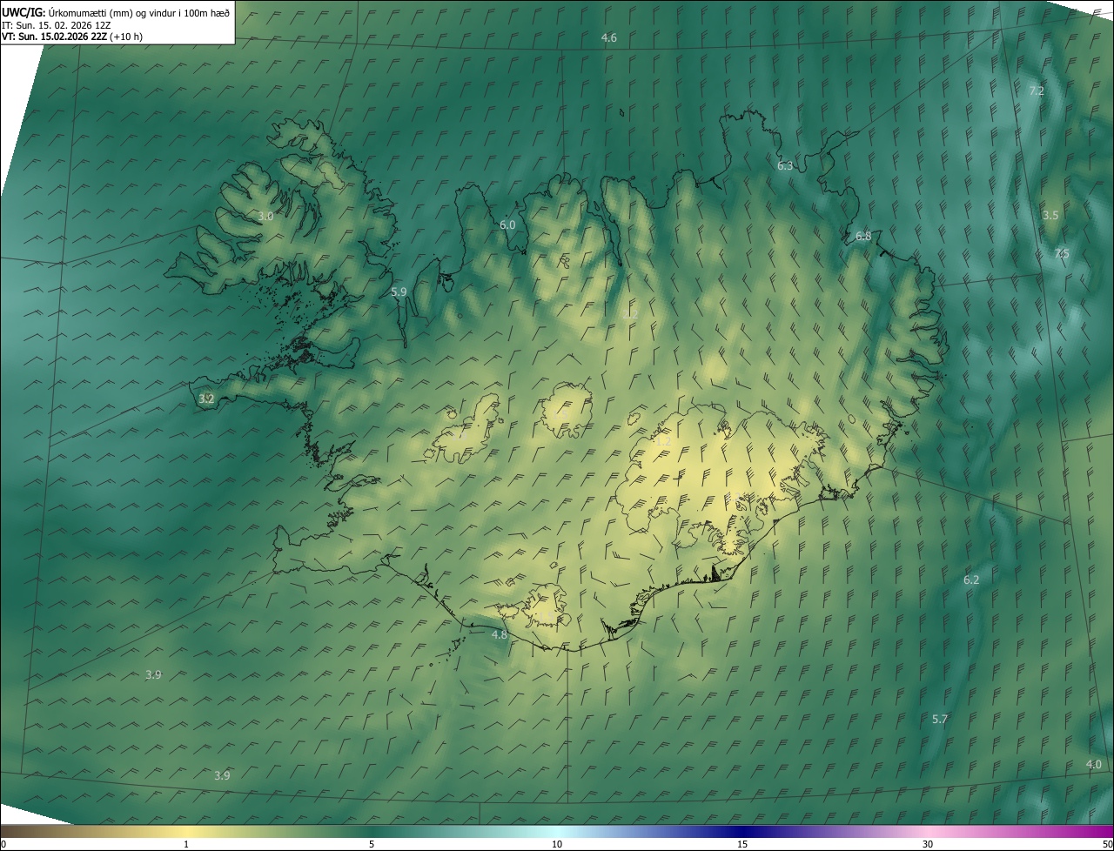Viewport: 1114px width, 851px height.
Task: Click the 2.2 value in northern Iceland
Action: point(632,314)
